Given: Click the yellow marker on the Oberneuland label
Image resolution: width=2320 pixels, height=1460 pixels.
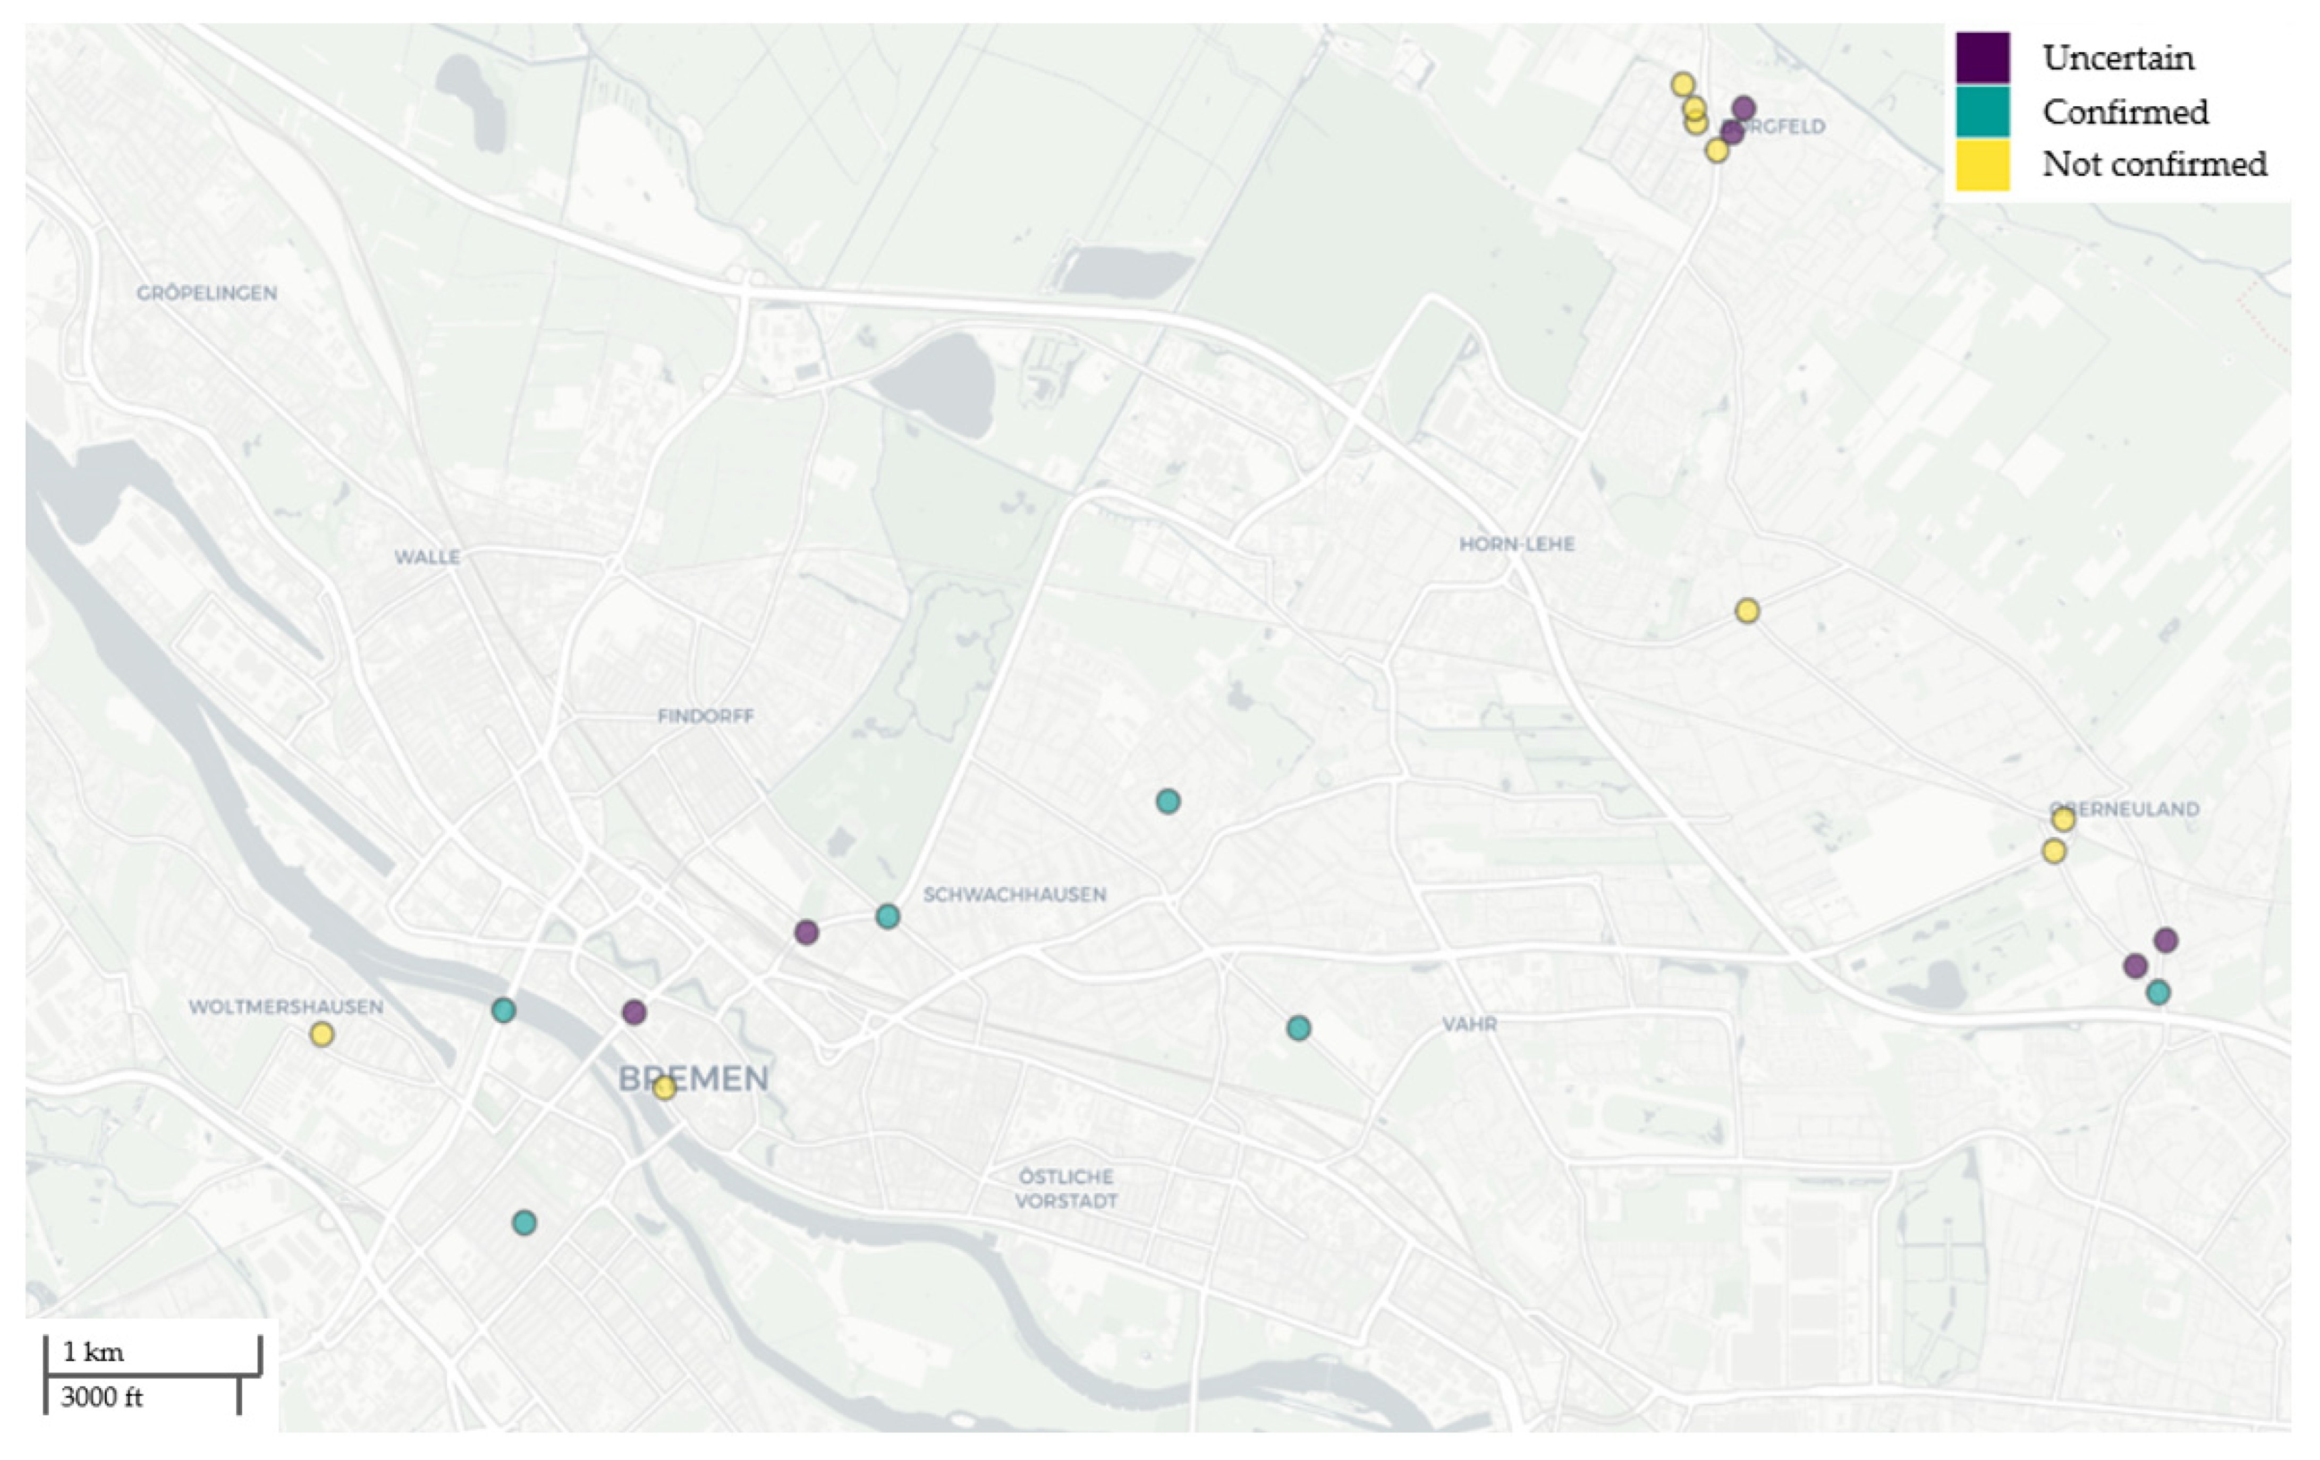Looking at the screenshot, I should [x=2063, y=820].
